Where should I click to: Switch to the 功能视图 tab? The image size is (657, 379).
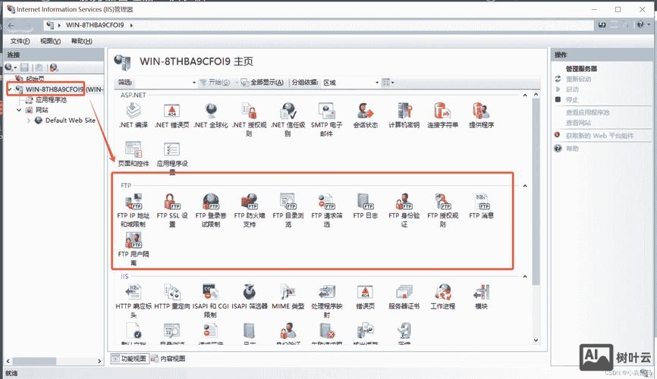130,359
